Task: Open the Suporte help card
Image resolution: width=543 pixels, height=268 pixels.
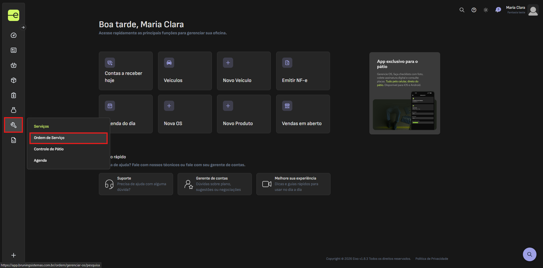Action: tap(136, 184)
